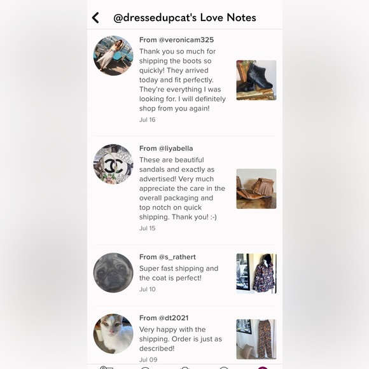Open @liyabella's Chanel logo avatar
This screenshot has height=369, width=369.
113,164
